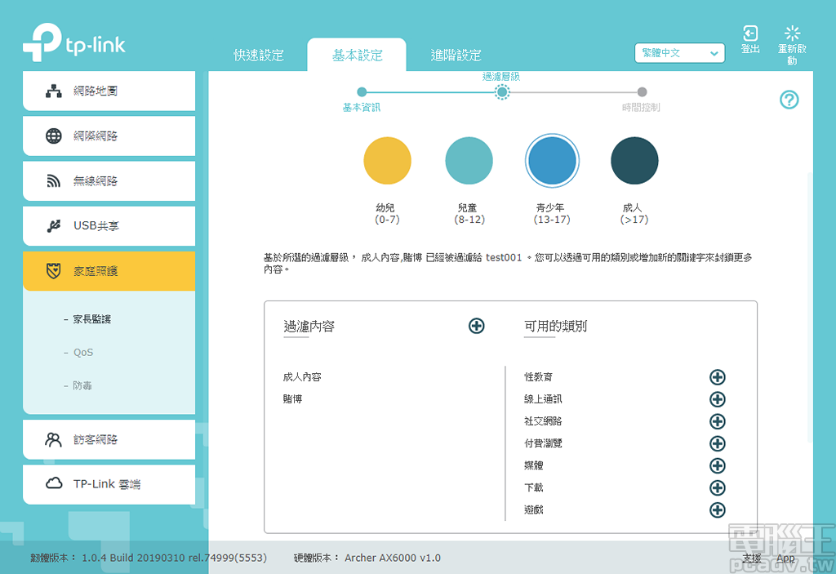Add 性教育 to filtered content
This screenshot has width=836, height=574.
[x=718, y=377]
